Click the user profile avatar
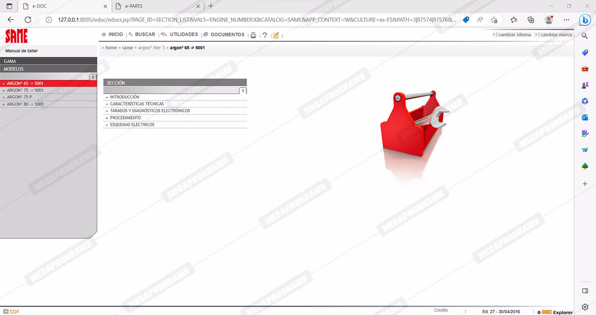Image resolution: width=596 pixels, height=315 pixels. [549, 20]
